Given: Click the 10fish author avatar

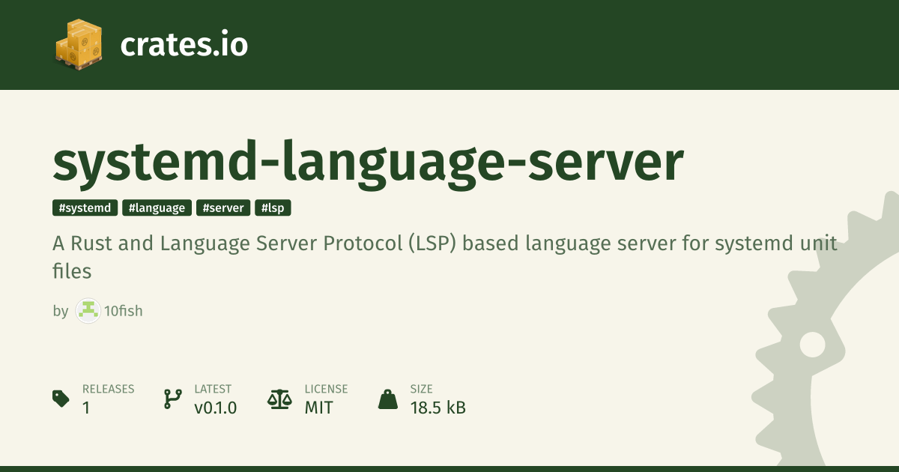Looking at the screenshot, I should click(88, 311).
